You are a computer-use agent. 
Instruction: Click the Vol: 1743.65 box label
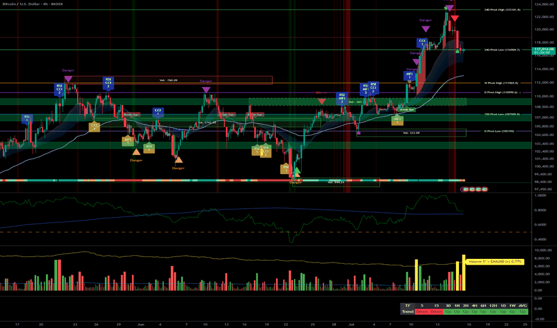(207, 123)
